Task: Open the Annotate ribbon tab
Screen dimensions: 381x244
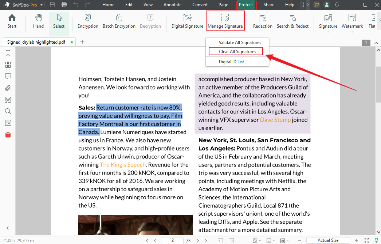Action: (x=172, y=5)
